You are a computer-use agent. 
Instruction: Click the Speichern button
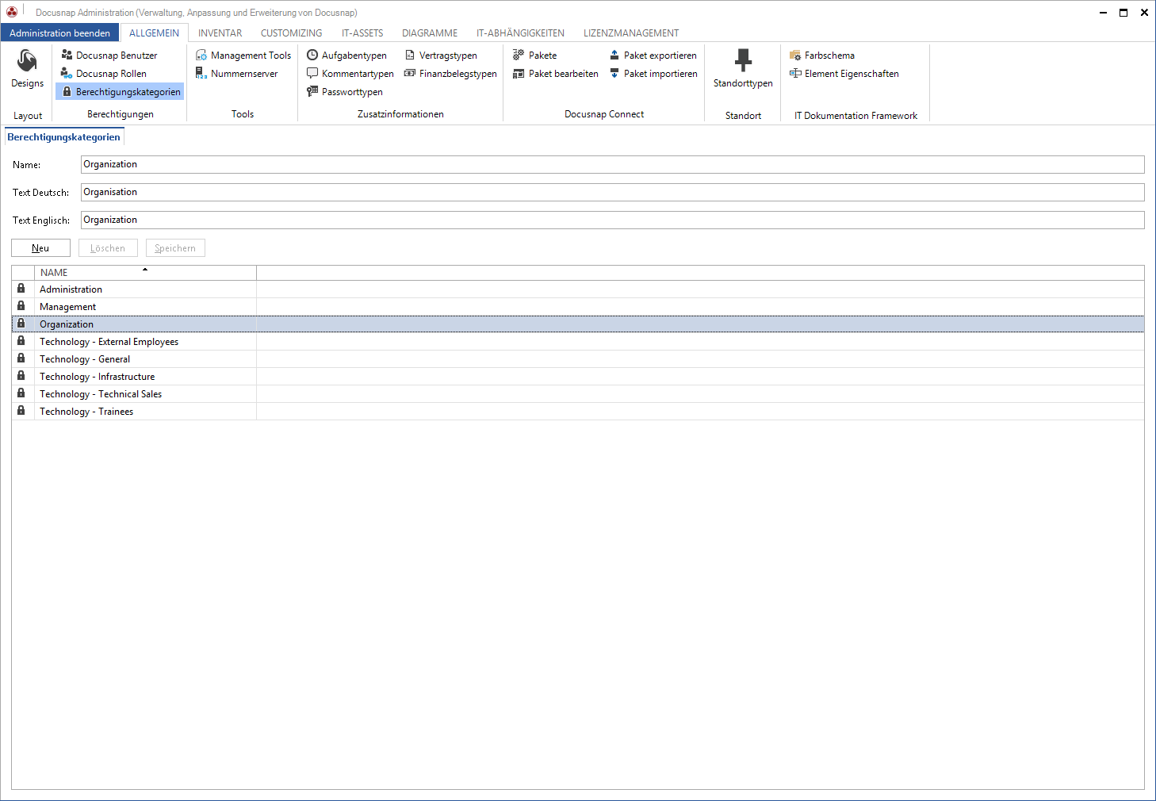point(175,248)
